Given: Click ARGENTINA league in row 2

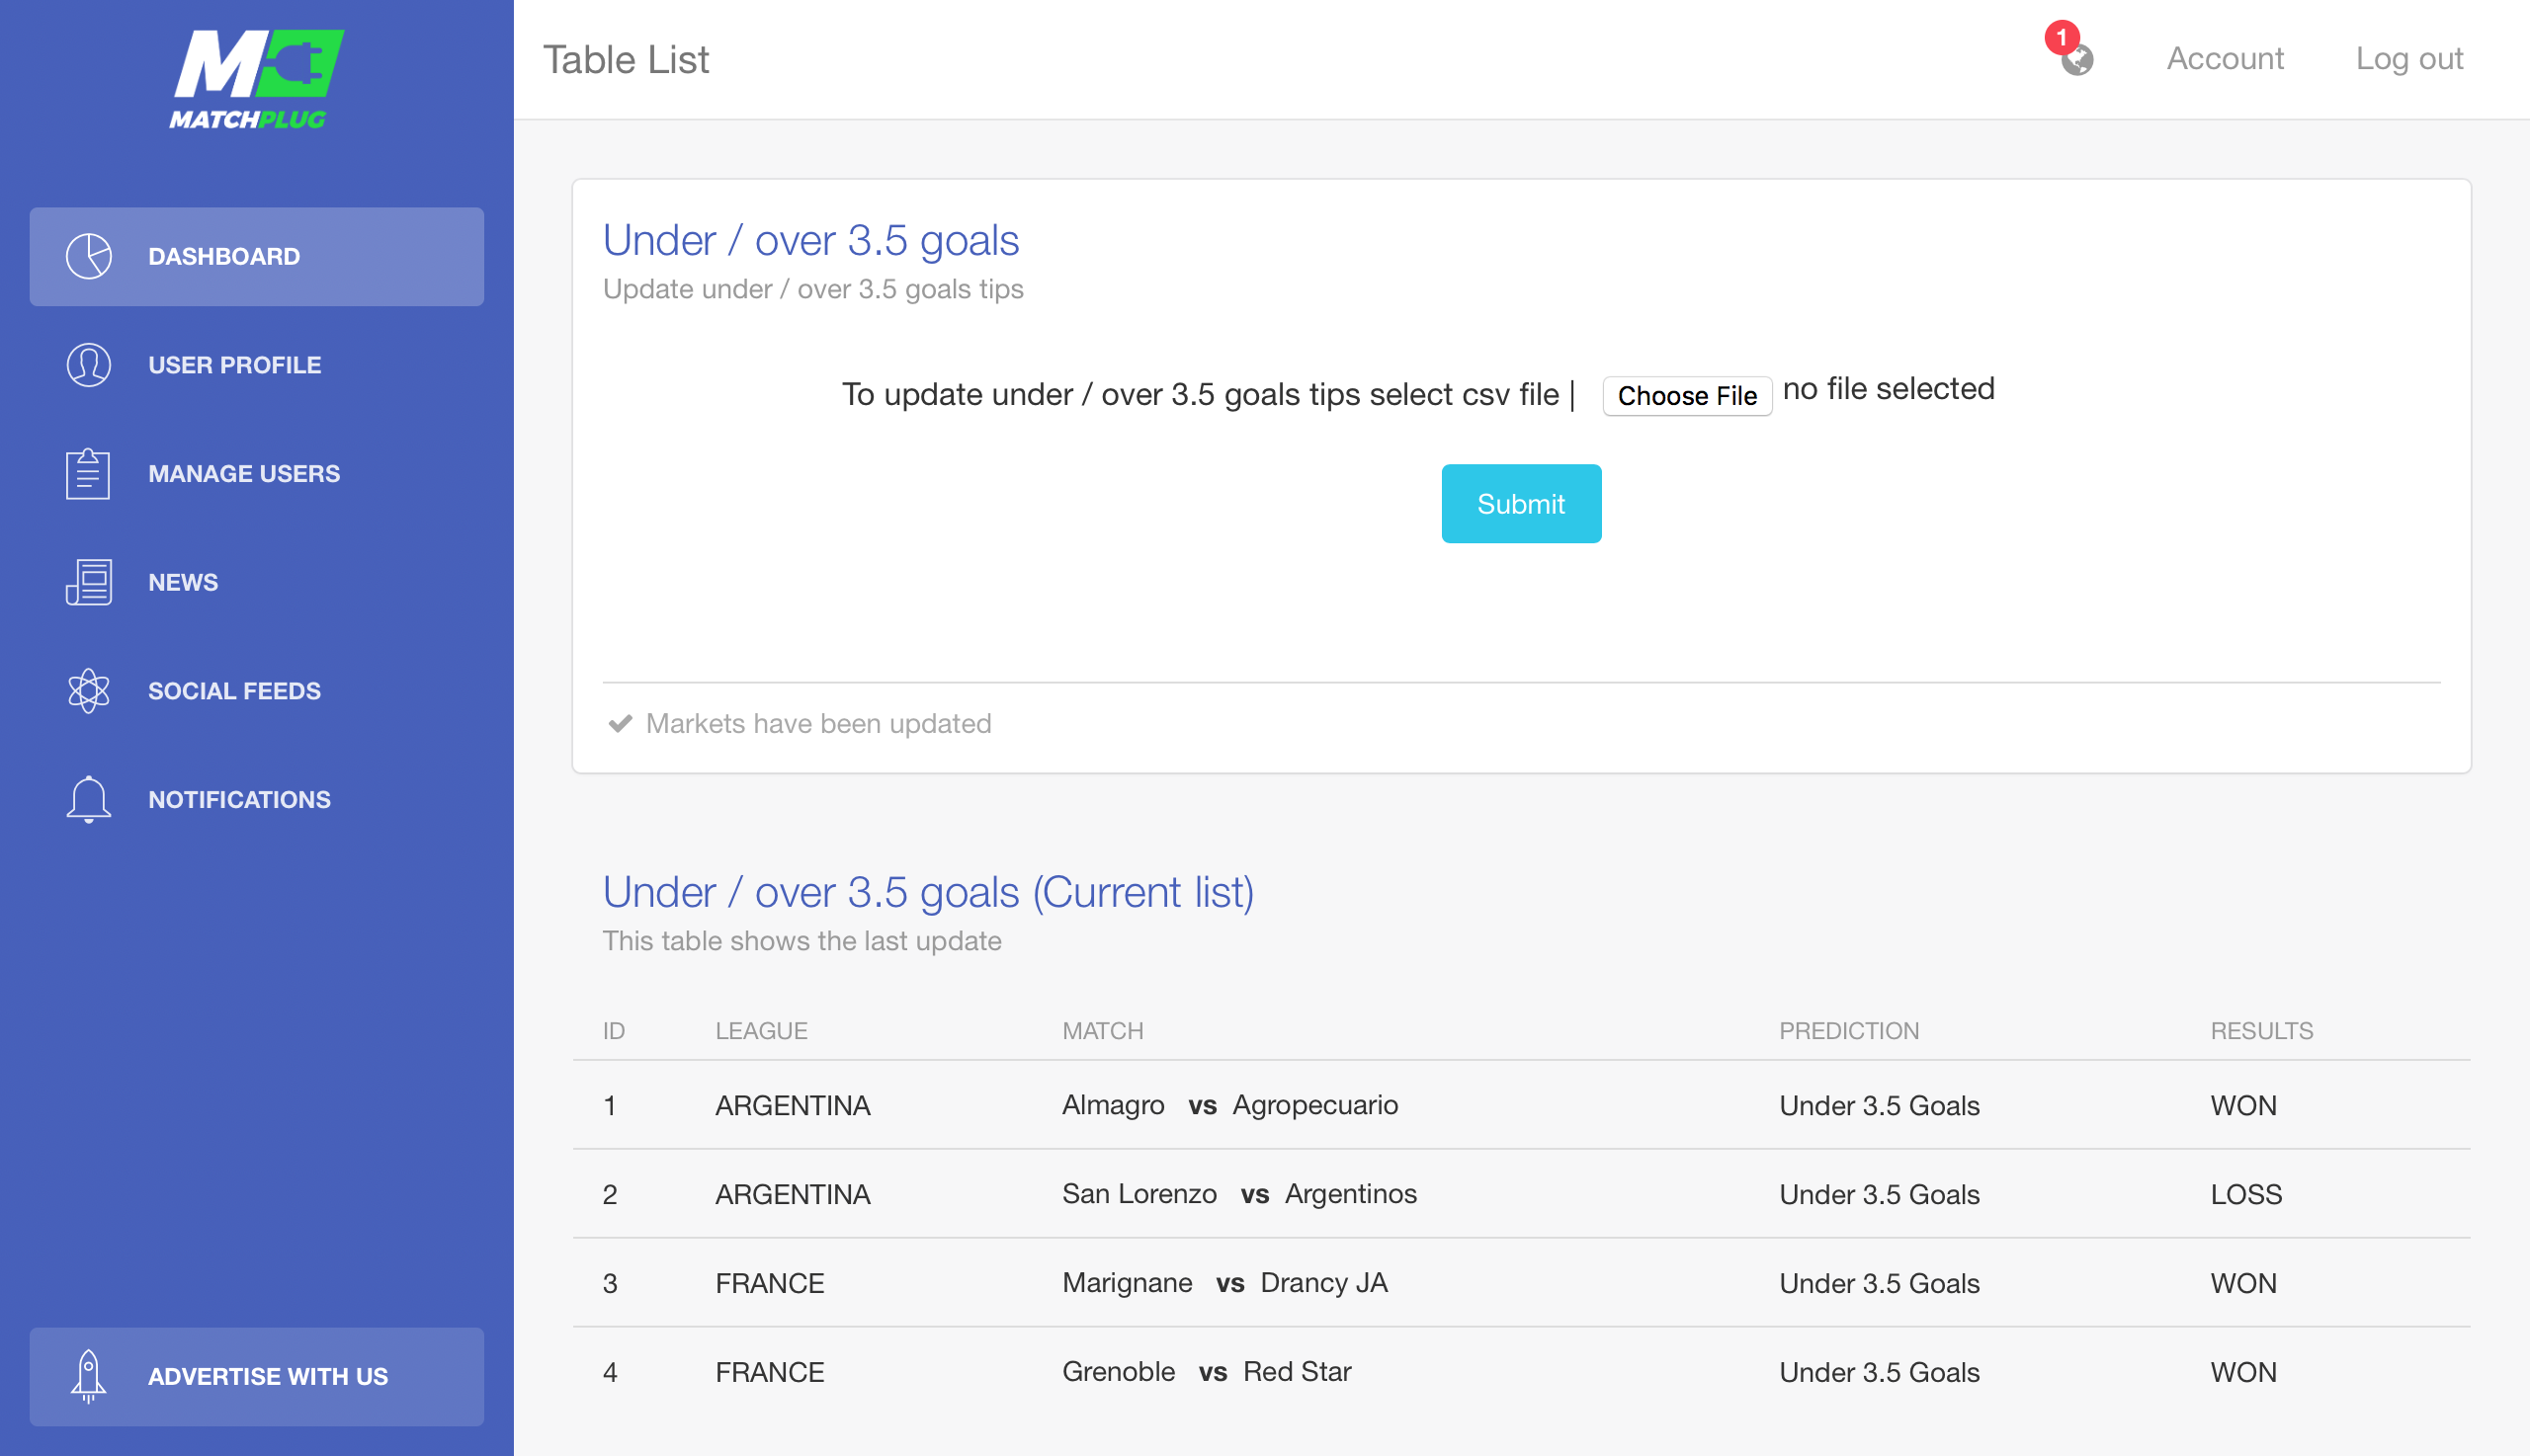Looking at the screenshot, I should coord(794,1195).
